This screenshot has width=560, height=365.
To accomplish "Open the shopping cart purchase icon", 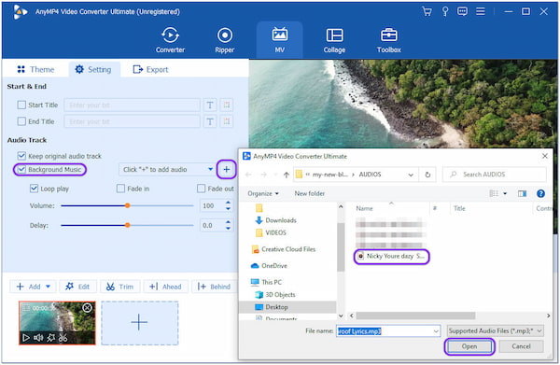I will [427, 12].
